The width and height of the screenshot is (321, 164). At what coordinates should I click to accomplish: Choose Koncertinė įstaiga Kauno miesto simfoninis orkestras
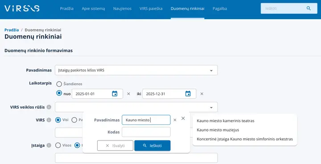coord(245,139)
